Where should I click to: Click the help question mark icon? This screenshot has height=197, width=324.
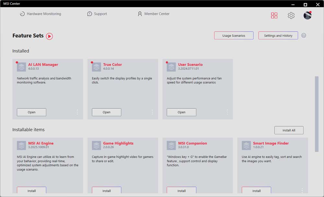point(304,35)
